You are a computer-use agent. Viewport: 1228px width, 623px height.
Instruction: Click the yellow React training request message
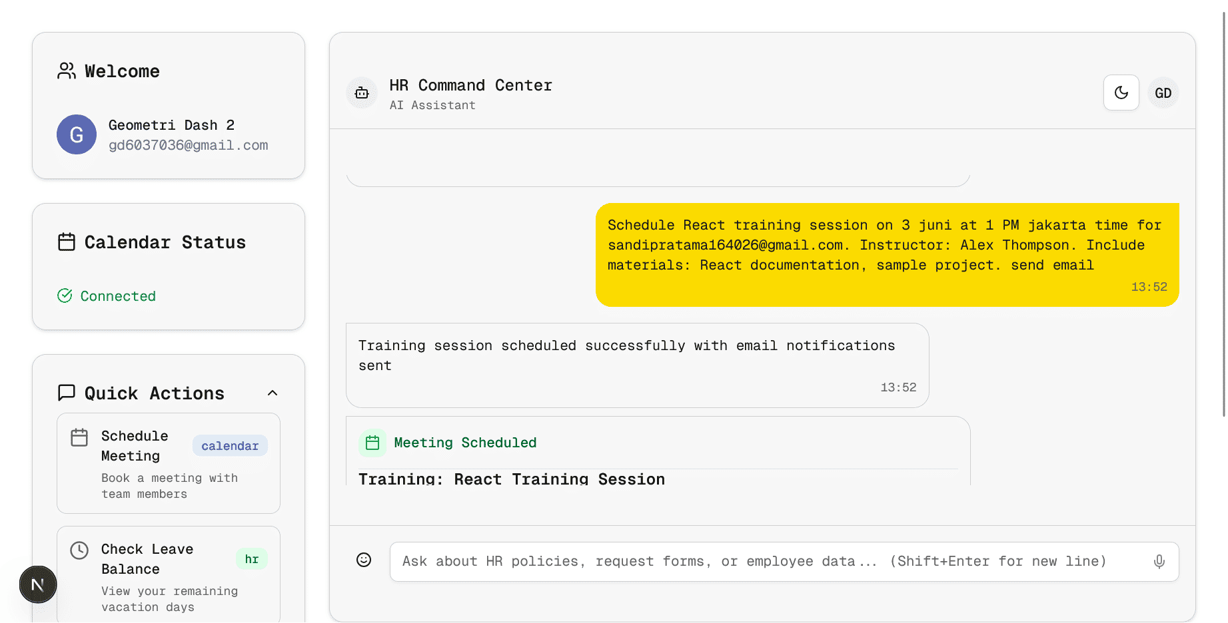coord(887,254)
